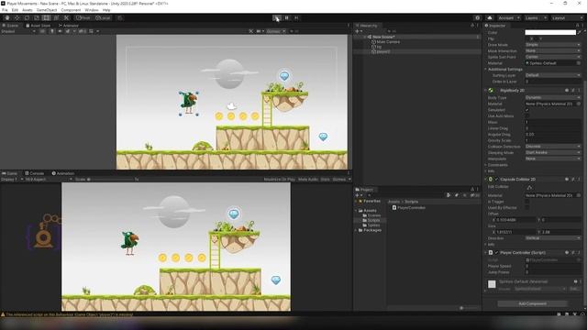The height and width of the screenshot is (330, 587).
Task: Open the File menu
Action: [x=5, y=10]
